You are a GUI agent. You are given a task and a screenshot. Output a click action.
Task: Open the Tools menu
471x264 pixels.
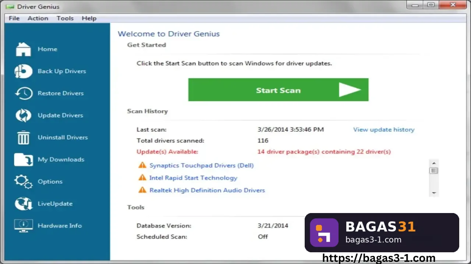pyautogui.click(x=65, y=18)
